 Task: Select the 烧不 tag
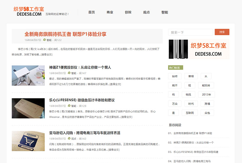[x=175, y=85]
